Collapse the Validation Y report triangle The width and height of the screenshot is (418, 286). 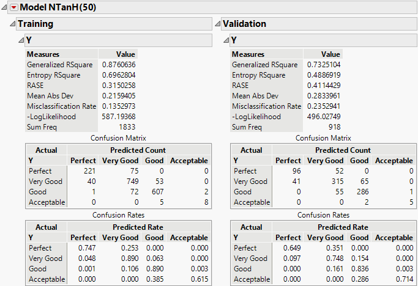tap(225, 41)
